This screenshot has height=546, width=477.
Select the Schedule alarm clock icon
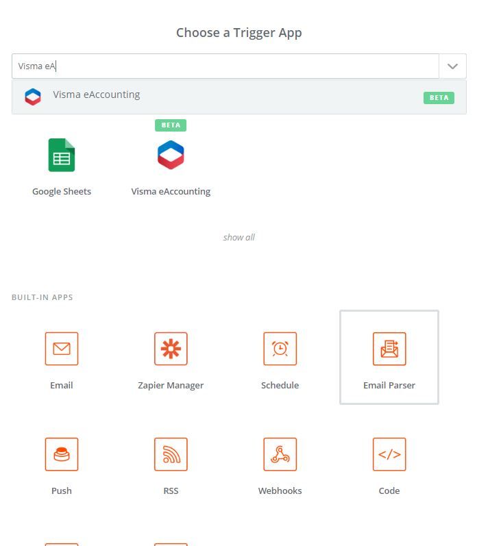[x=280, y=349]
